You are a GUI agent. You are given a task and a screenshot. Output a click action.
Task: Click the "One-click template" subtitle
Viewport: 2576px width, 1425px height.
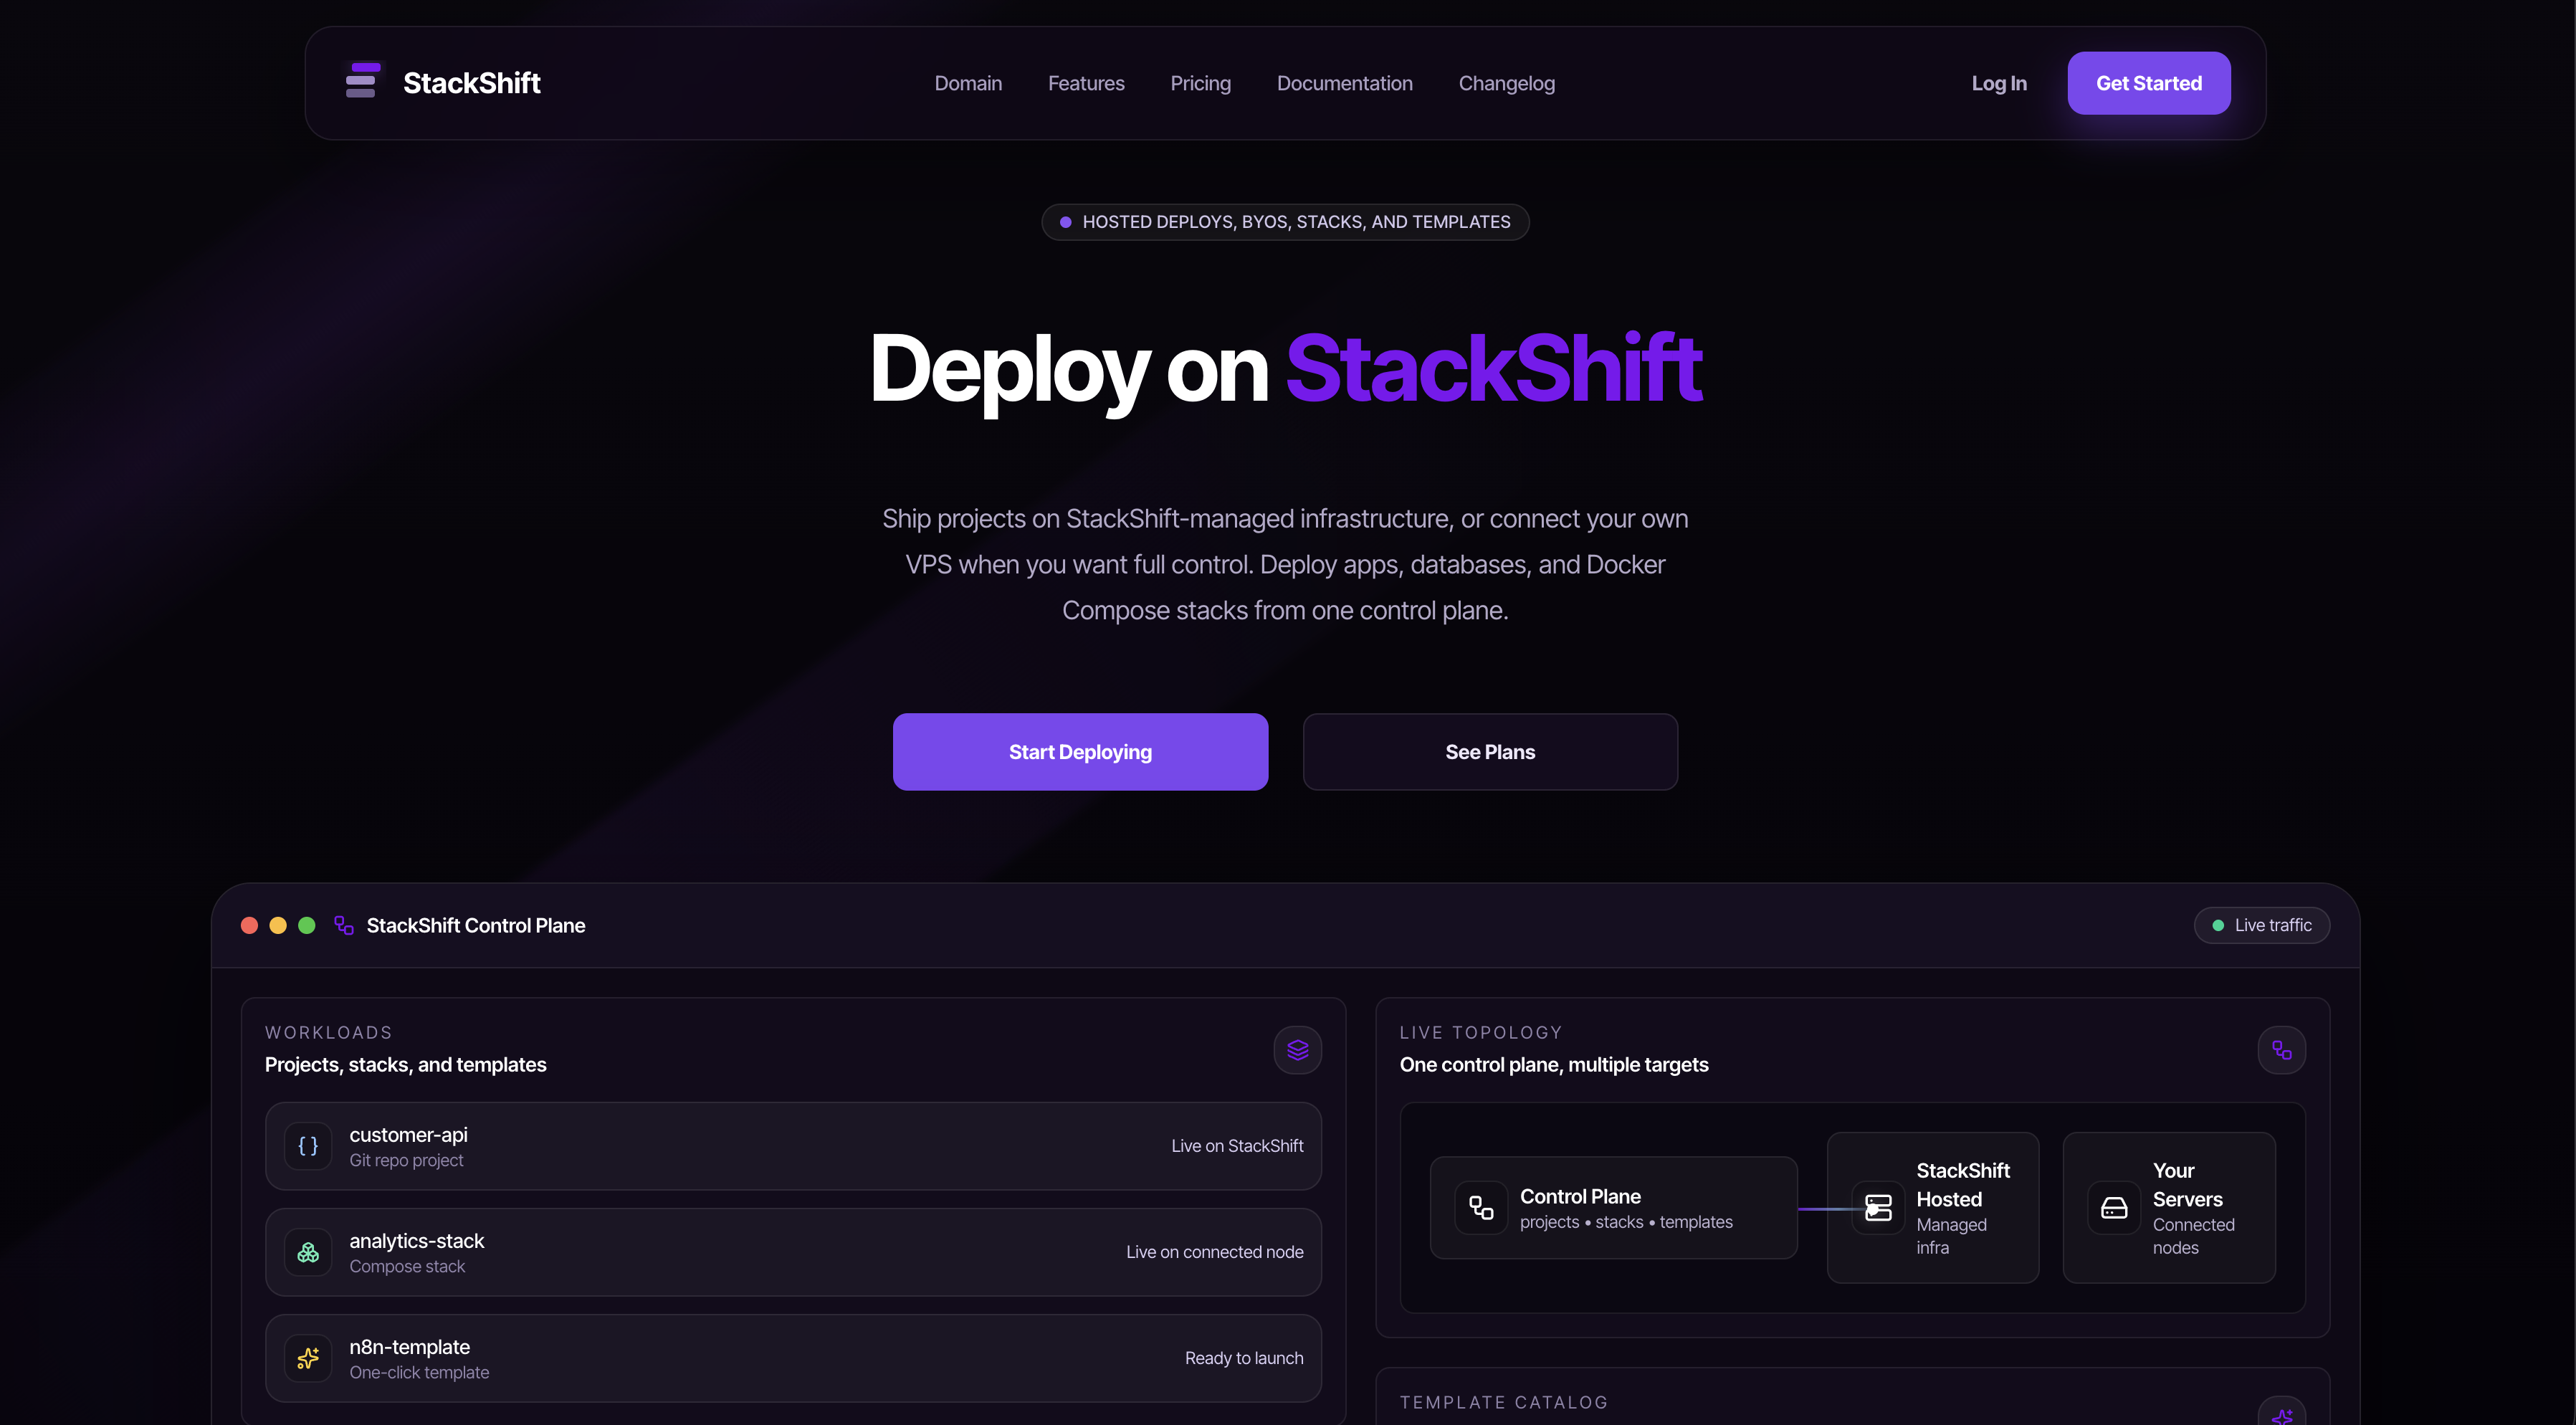419,1371
